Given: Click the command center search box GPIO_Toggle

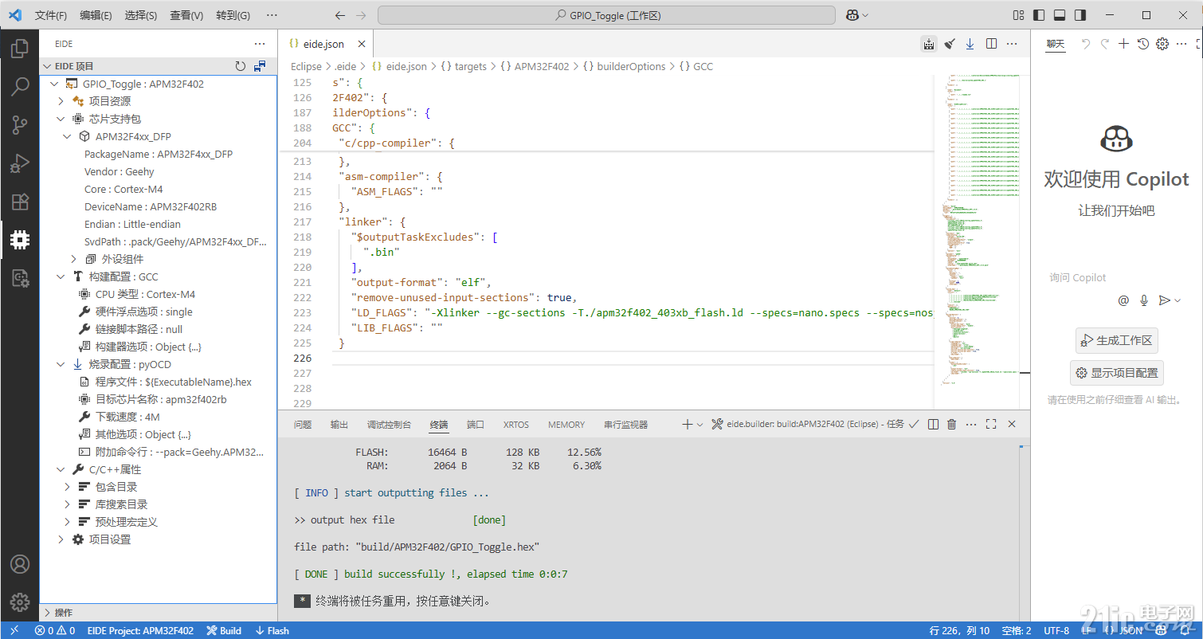Looking at the screenshot, I should [x=606, y=15].
